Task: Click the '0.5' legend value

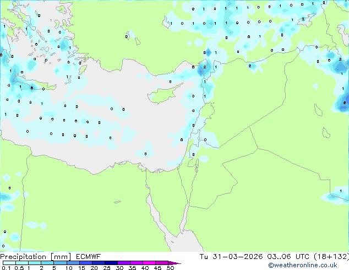Action: pyautogui.click(x=19, y=268)
